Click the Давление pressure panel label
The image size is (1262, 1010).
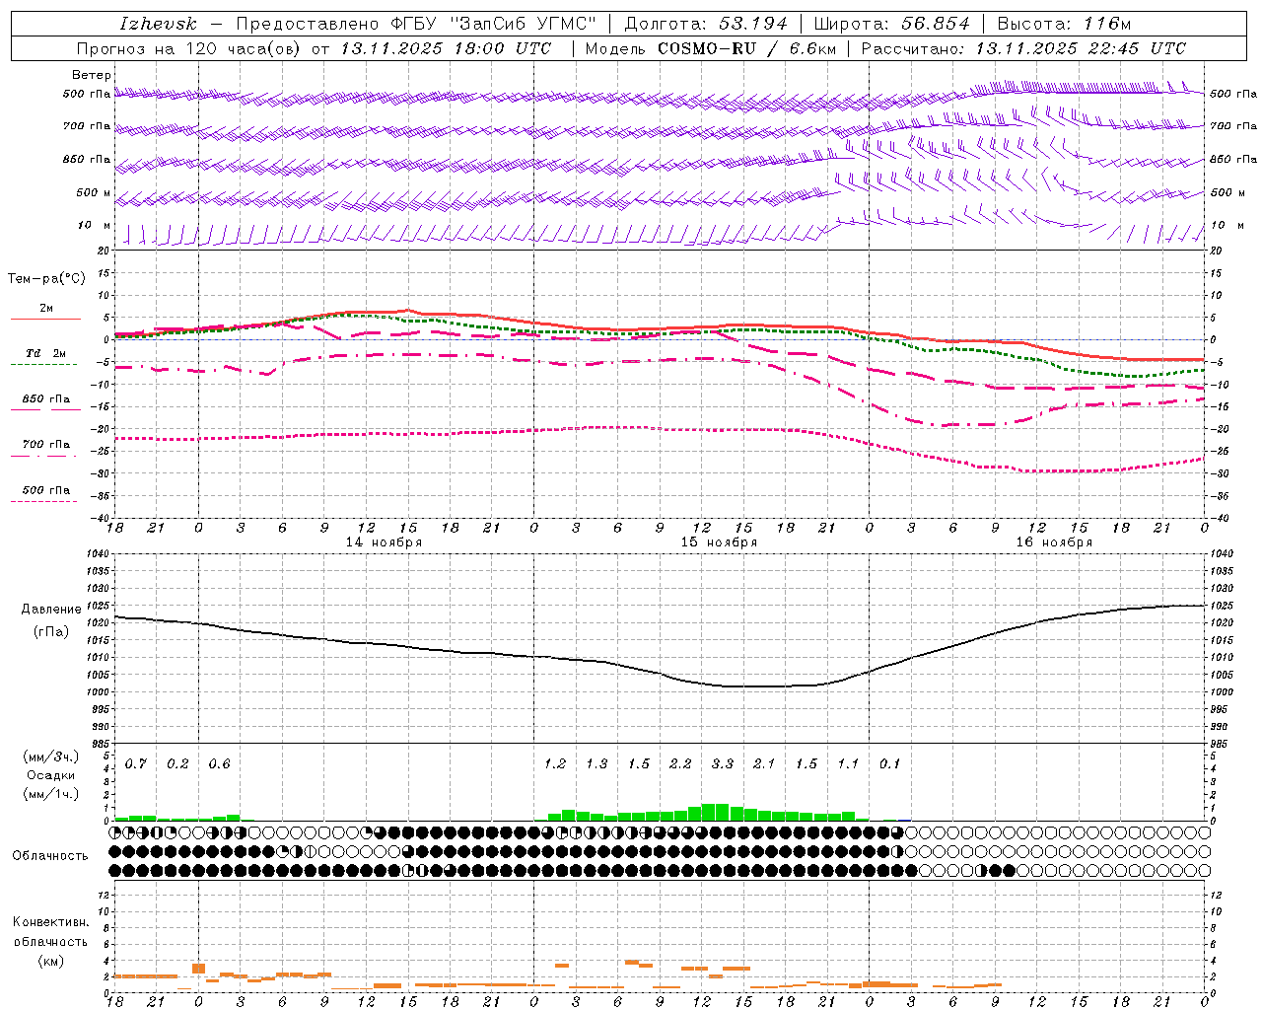tap(51, 610)
